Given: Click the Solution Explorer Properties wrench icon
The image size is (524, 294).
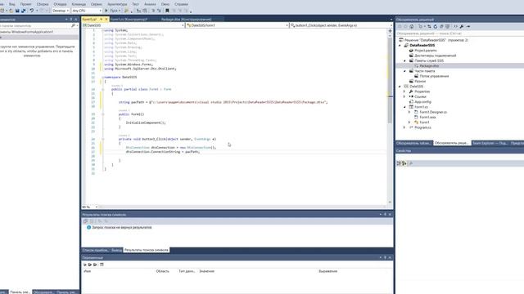Looking at the screenshot, I should [462, 26].
